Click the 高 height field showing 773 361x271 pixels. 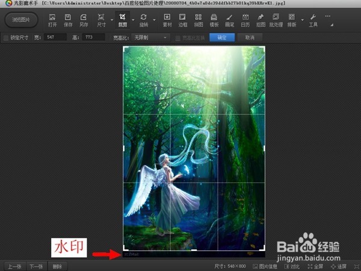pos(93,37)
